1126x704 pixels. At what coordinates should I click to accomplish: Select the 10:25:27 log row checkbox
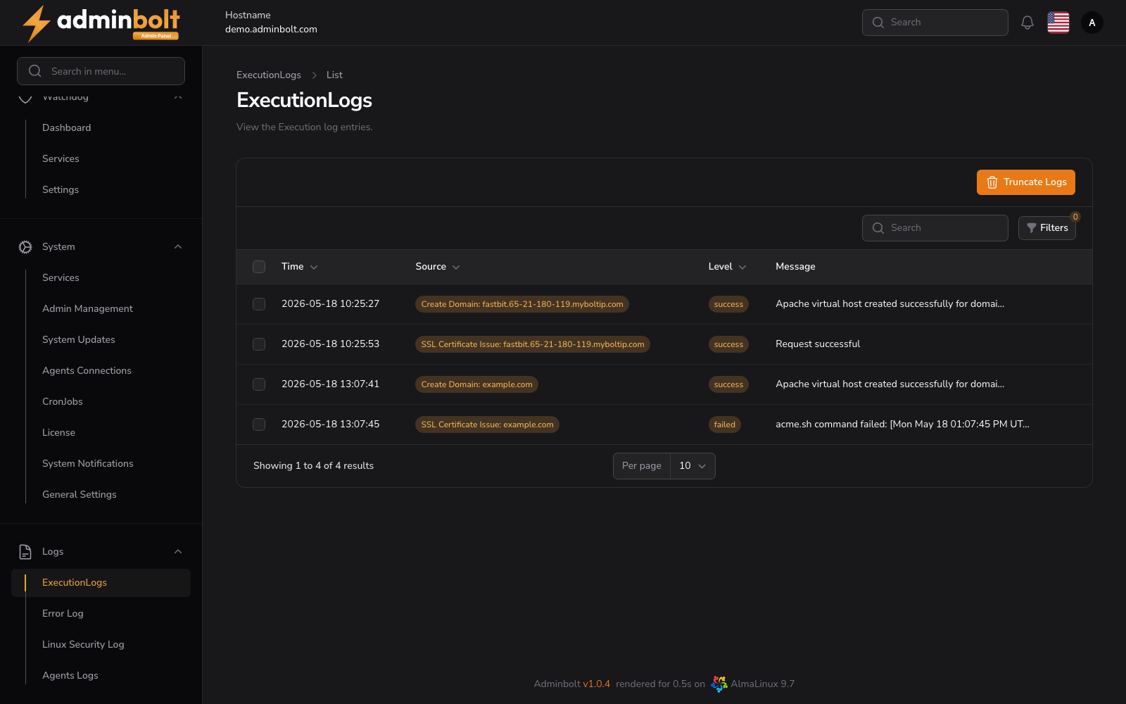point(259,304)
